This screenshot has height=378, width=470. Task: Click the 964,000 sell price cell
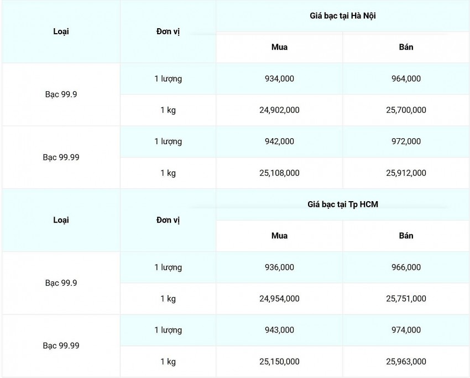click(x=406, y=78)
